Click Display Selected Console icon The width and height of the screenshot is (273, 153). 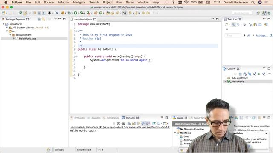[x=159, y=123]
